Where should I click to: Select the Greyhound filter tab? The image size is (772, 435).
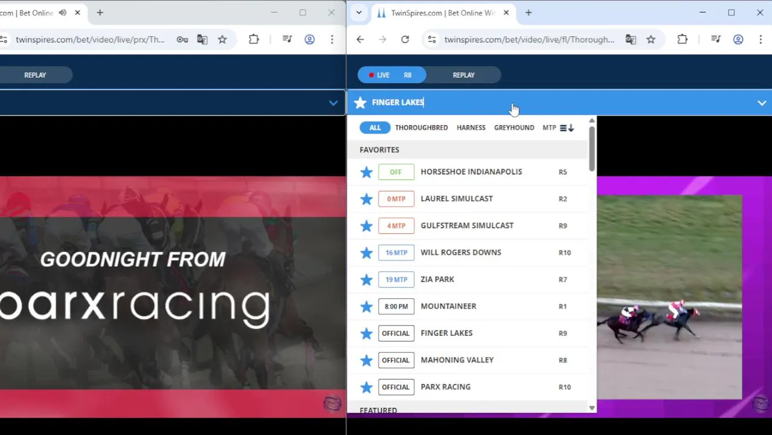pyautogui.click(x=514, y=127)
